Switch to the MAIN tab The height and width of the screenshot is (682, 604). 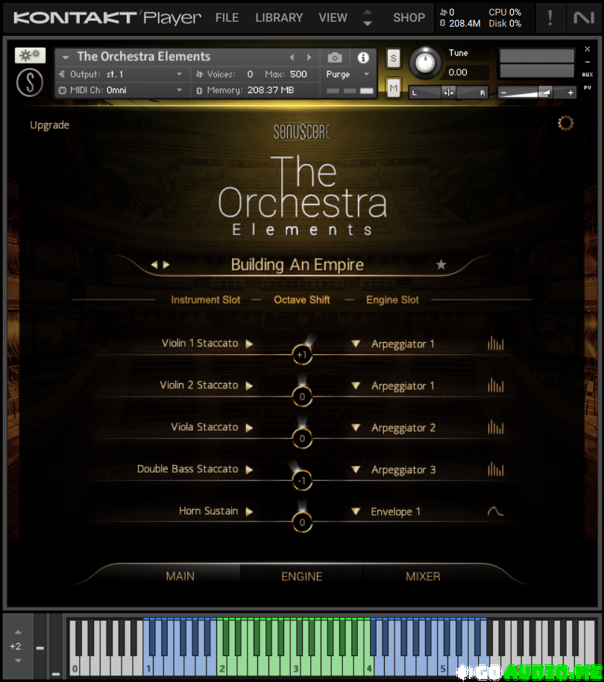180,576
